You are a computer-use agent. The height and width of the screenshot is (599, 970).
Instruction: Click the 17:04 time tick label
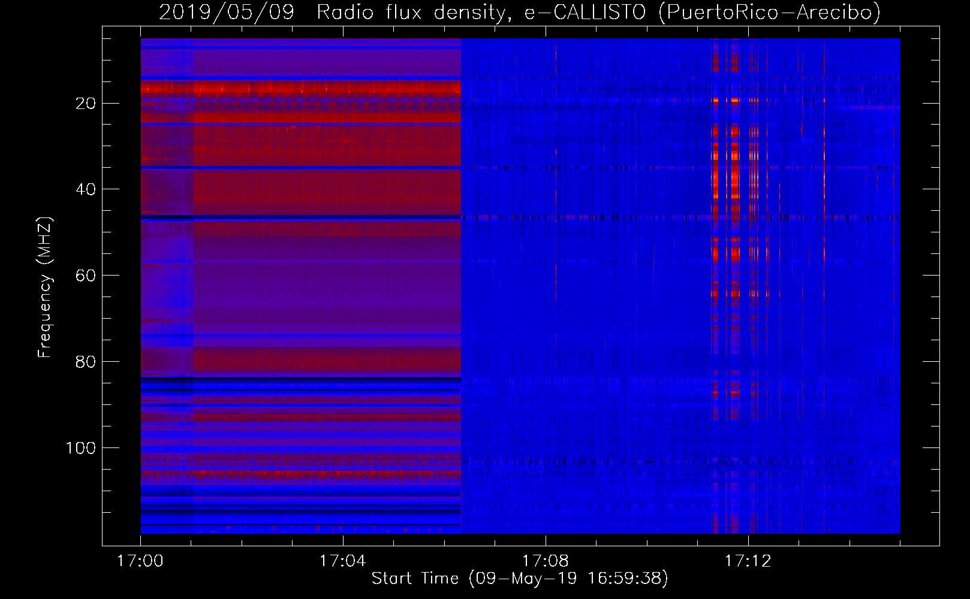point(342,561)
